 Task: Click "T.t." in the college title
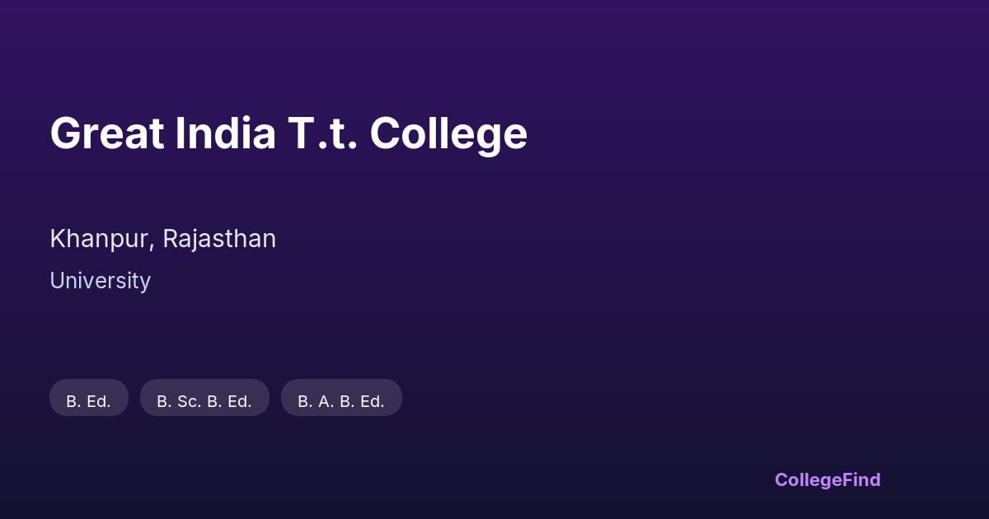pyautogui.click(x=322, y=133)
